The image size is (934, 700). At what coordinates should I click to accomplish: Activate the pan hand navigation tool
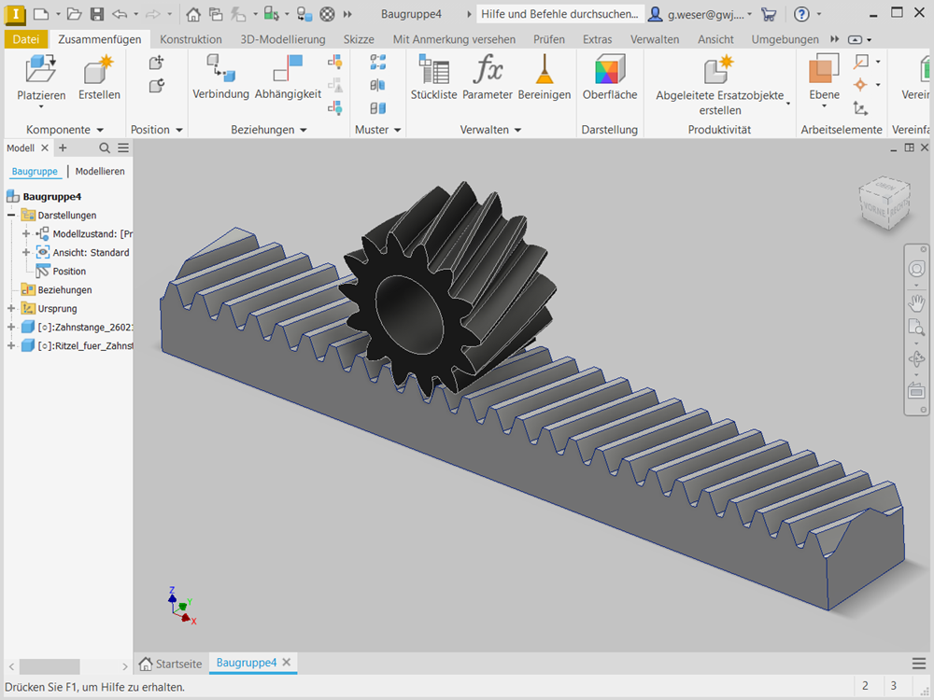point(916,302)
